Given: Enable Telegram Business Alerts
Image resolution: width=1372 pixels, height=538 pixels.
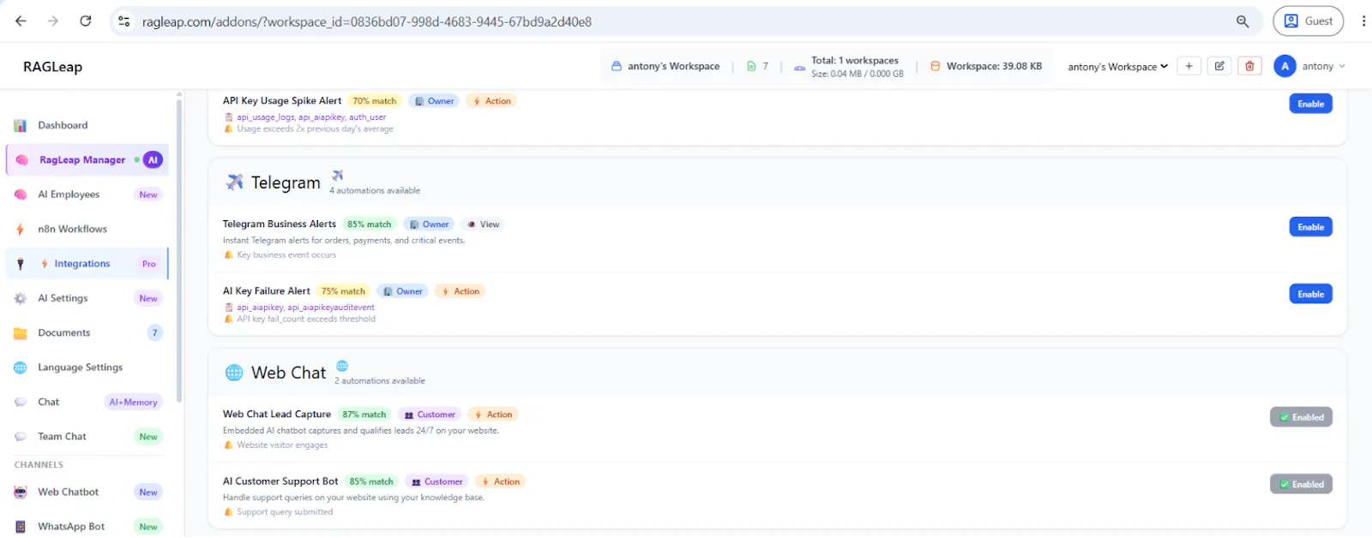Looking at the screenshot, I should pyautogui.click(x=1310, y=227).
